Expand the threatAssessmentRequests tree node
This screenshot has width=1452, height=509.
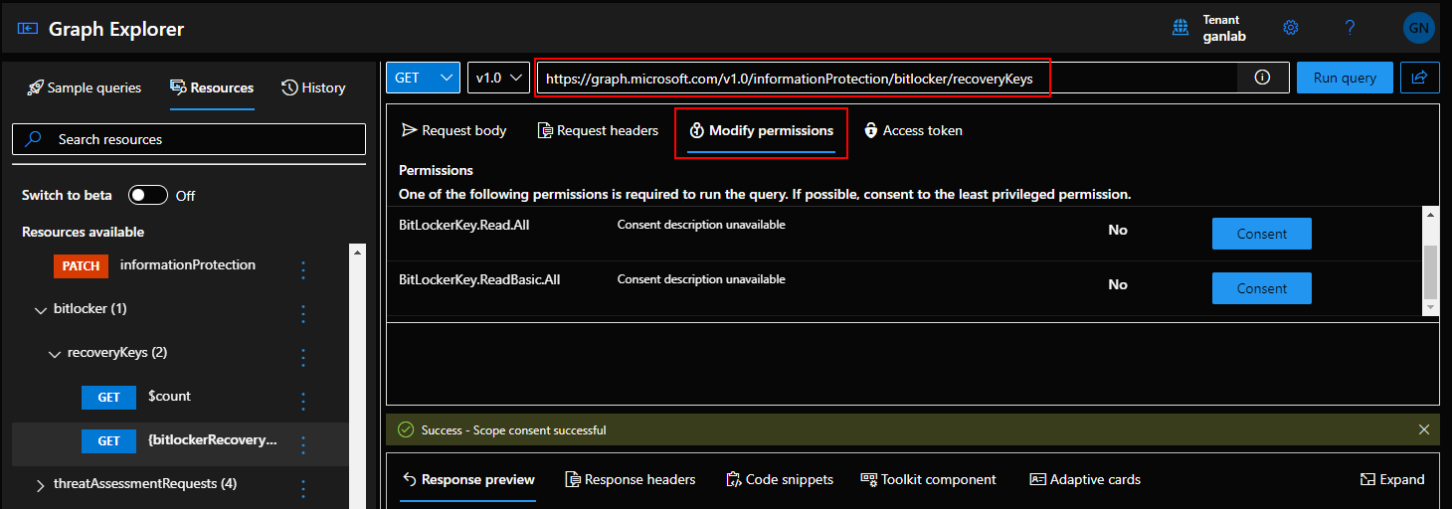(41, 485)
